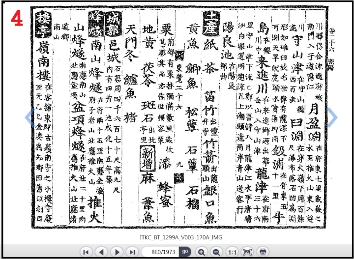Fit the image to screen
Viewport: 354px width, 259px height.
[247, 252]
